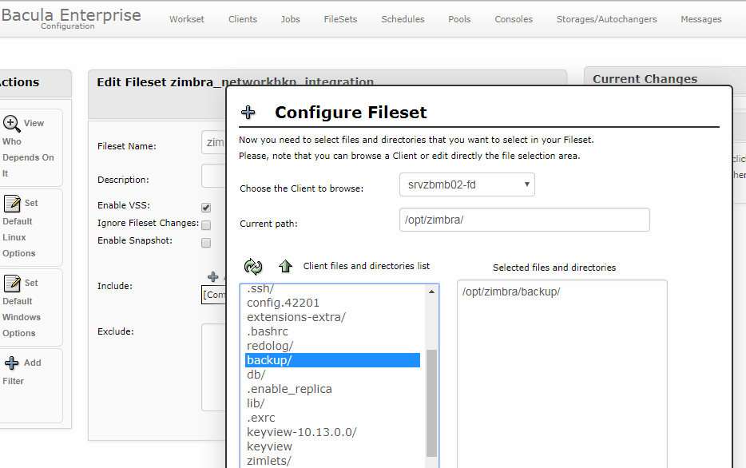Select db/ directory in list
This screenshot has width=746, height=468.
tap(332, 375)
